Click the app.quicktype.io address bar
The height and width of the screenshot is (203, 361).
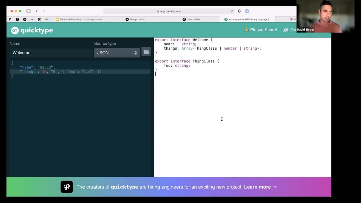click(x=169, y=11)
